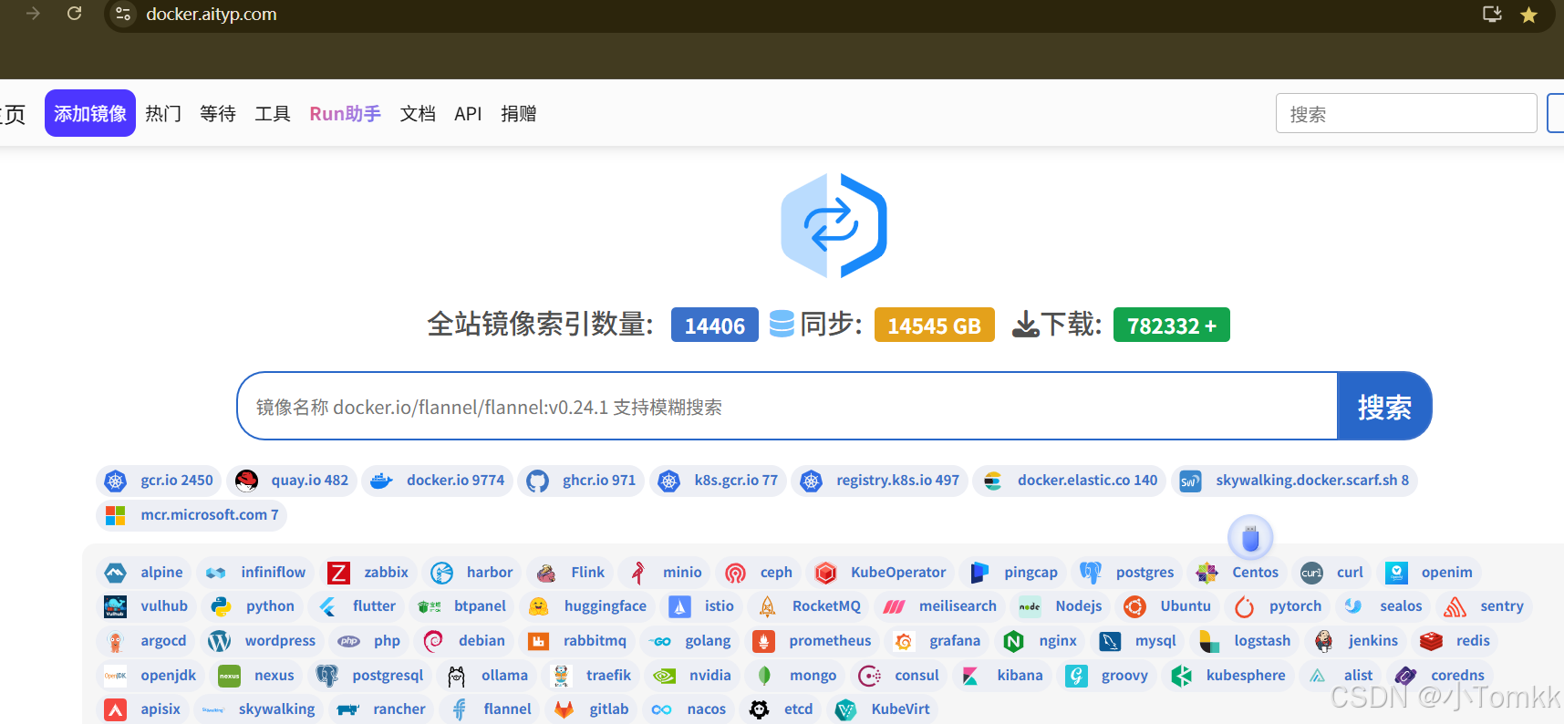Click the 782332 + download badge
The height and width of the screenshot is (724, 1564).
(x=1172, y=326)
